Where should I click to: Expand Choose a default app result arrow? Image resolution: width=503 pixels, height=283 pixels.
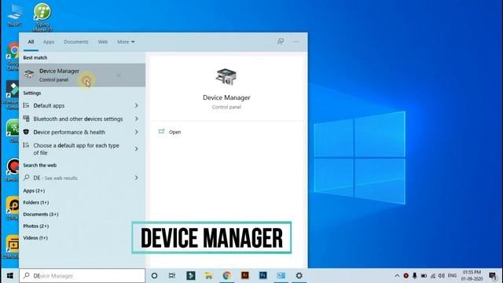[x=136, y=149]
